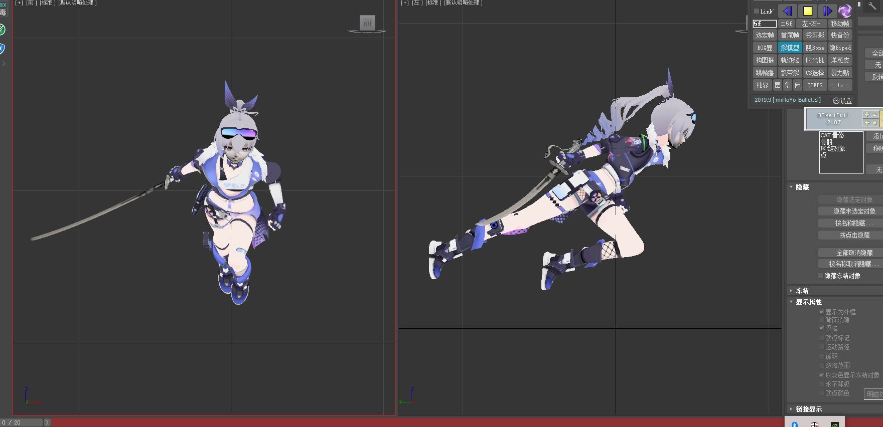This screenshot has height=427, width=883.
Task: Click the 时光机 button
Action: click(815, 60)
